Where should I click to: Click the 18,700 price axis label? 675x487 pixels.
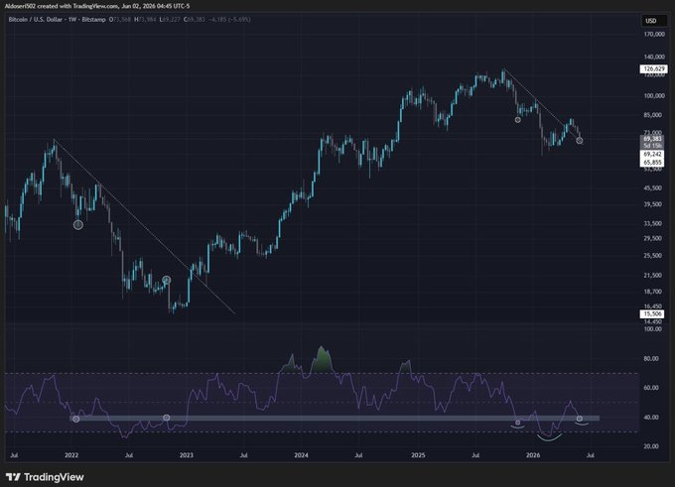click(653, 292)
